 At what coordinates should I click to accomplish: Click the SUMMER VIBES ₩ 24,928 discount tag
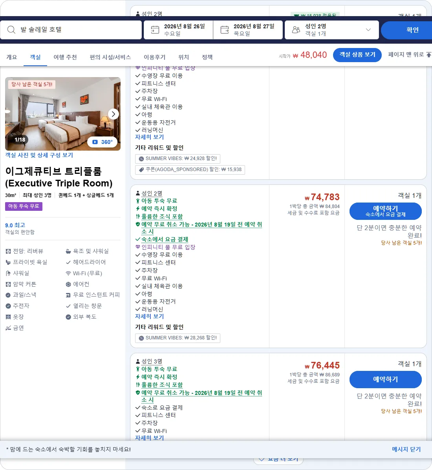click(178, 159)
